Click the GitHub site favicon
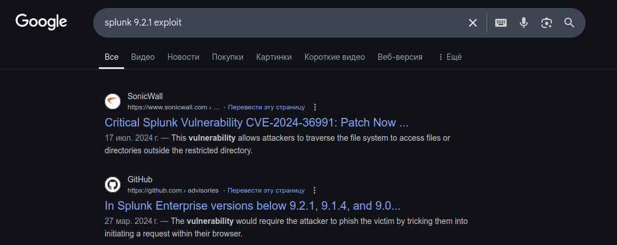The width and height of the screenshot is (617, 245). (x=113, y=185)
